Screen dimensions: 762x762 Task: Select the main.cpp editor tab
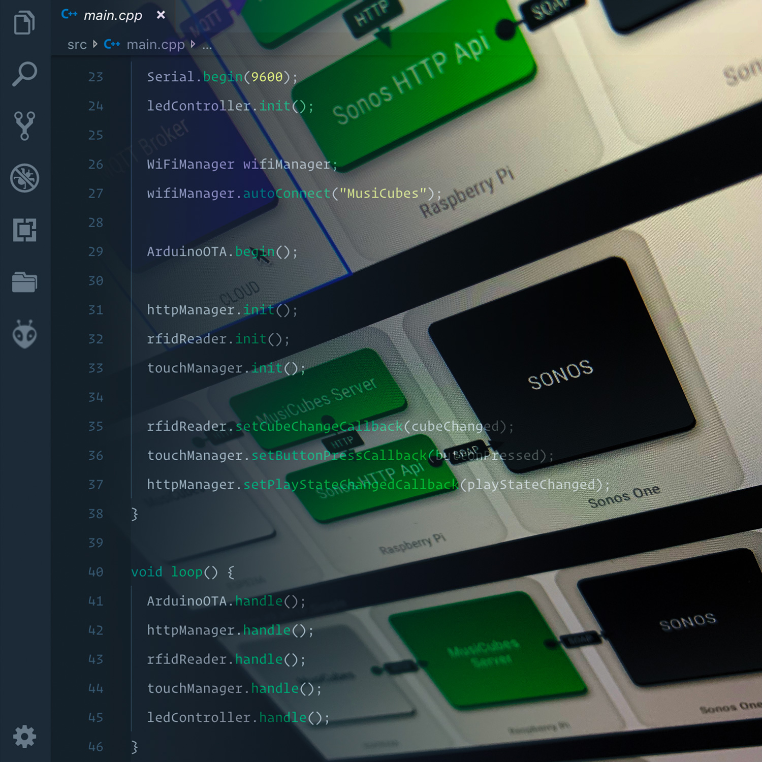[112, 16]
